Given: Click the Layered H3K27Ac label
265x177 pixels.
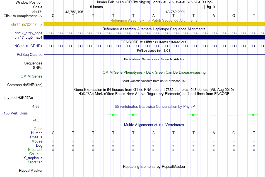Looking at the screenshot, I should point(18,98).
